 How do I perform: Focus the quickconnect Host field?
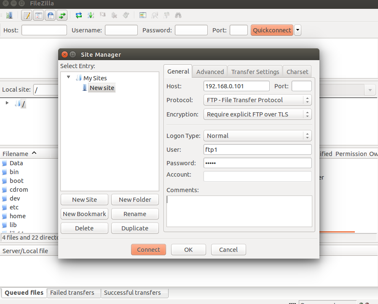[44, 30]
